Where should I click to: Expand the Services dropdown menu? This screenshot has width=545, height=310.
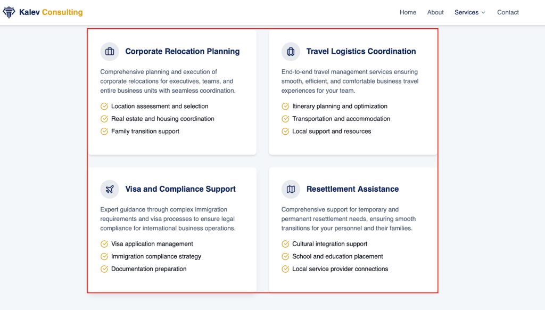tap(466, 12)
